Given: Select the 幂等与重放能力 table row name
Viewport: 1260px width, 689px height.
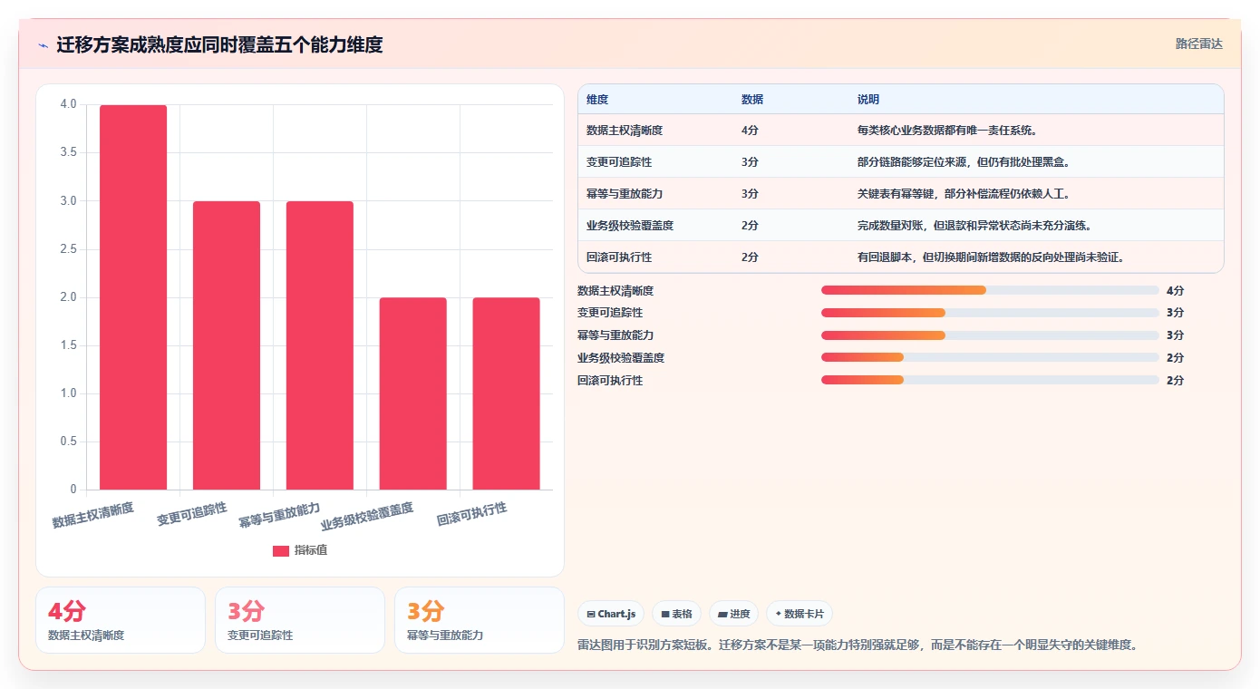Looking at the screenshot, I should click(x=625, y=194).
